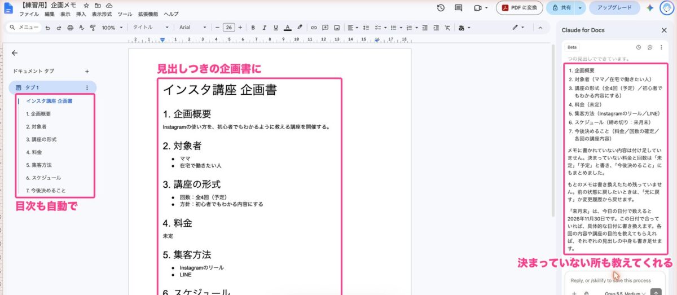Viewport: 677px width, 295px height.
Task: Click the move-to-folder icon beside title
Action: click(98, 5)
